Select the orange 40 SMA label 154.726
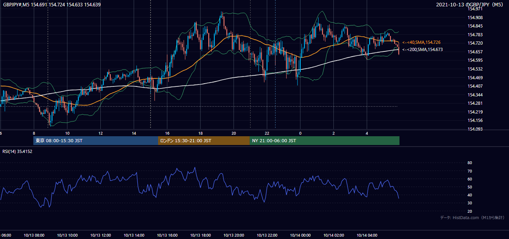 (421, 42)
